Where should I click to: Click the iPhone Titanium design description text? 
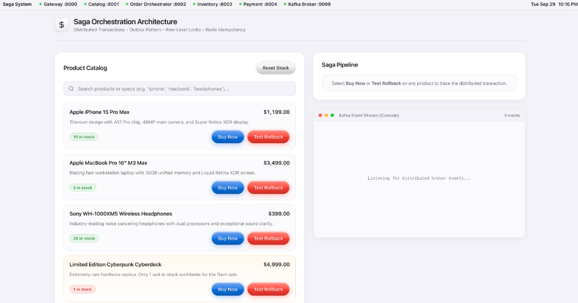pyautogui.click(x=159, y=122)
